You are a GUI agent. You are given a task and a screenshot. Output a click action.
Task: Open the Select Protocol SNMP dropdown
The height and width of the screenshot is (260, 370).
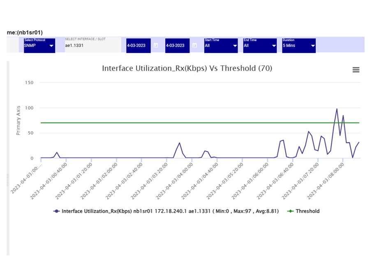coord(39,46)
